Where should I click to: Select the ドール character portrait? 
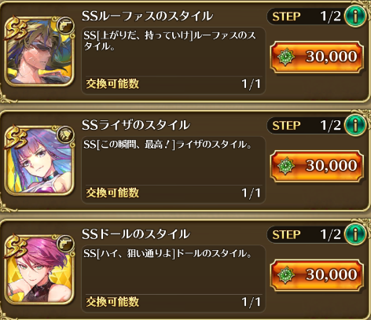(39, 270)
